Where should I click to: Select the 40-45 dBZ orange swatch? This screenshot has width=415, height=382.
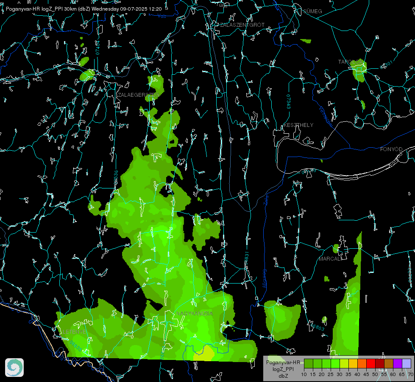362,363
